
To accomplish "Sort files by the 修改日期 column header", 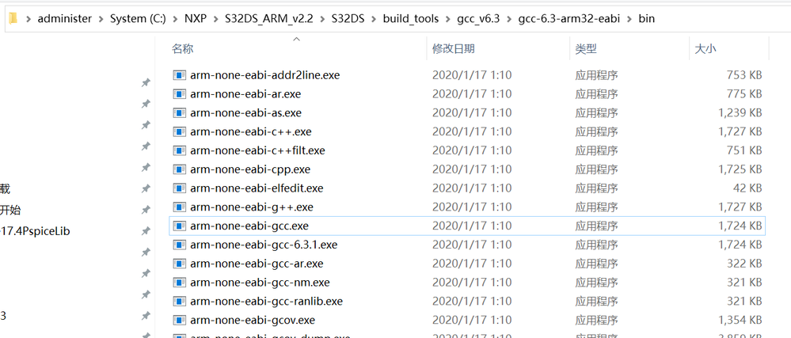I will [x=453, y=49].
